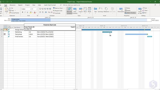Switch to the Report tab
160x90 pixels.
click(20, 5)
